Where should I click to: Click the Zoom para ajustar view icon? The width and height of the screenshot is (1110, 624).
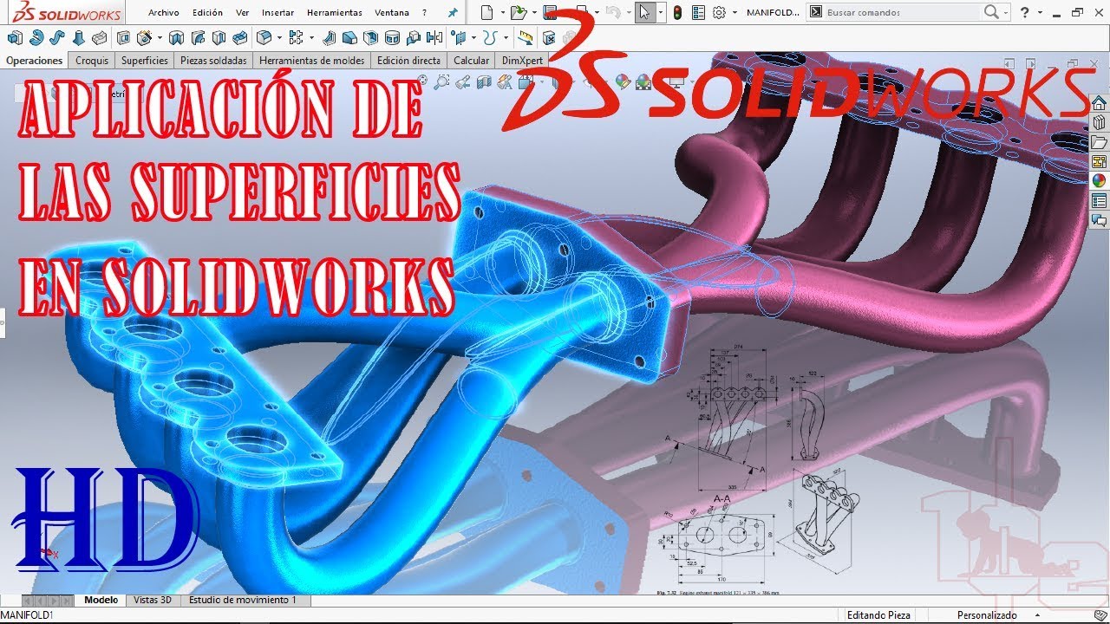(x=421, y=81)
